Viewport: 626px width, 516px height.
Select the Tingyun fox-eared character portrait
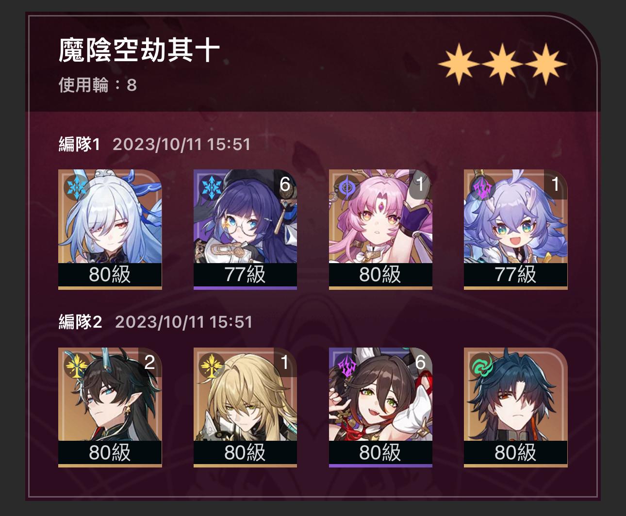tap(380, 407)
